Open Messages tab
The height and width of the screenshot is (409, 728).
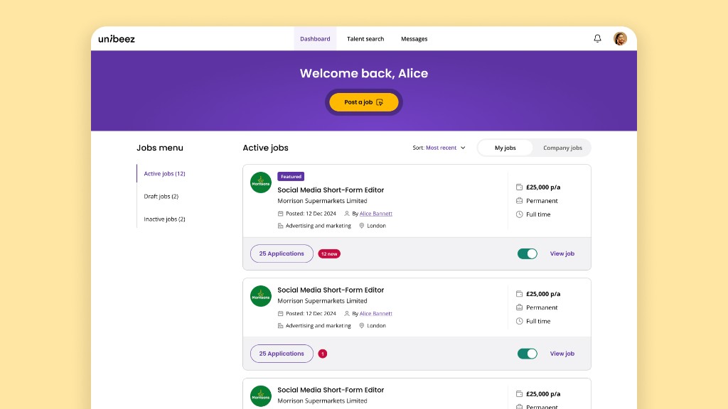414,39
